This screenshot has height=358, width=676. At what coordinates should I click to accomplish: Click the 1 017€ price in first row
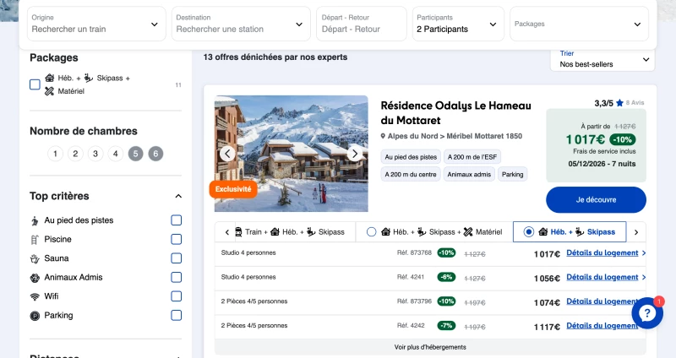point(547,254)
